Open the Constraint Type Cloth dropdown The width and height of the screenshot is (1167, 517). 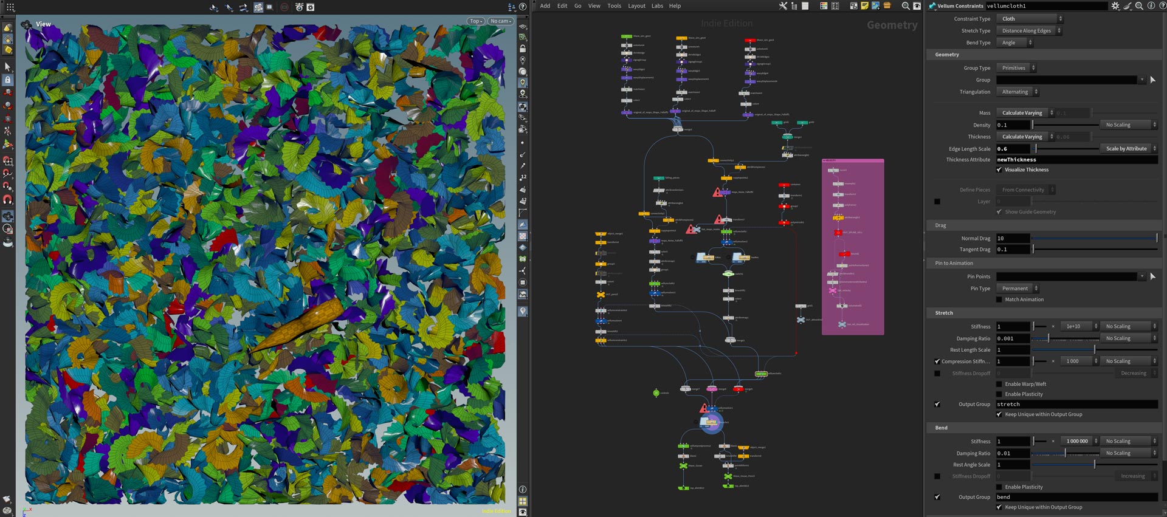[x=1030, y=19]
